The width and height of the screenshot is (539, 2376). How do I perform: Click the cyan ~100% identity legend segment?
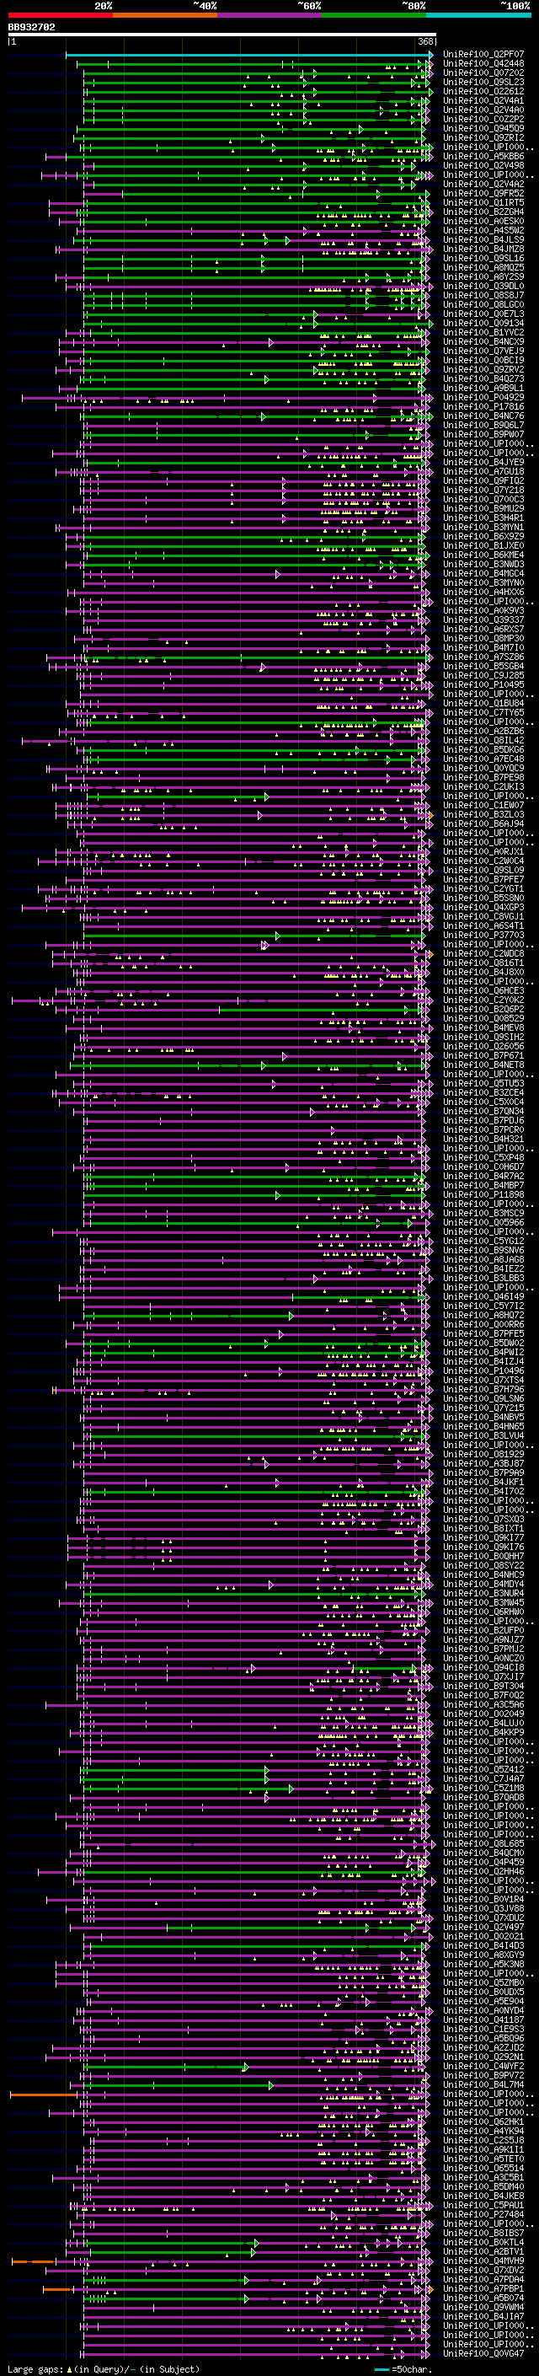(478, 15)
